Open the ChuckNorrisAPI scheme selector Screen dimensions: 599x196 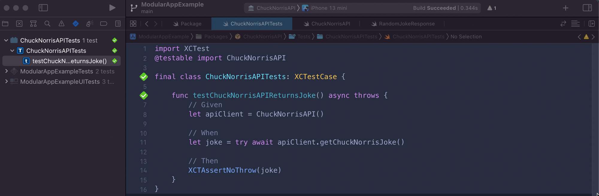(x=272, y=8)
